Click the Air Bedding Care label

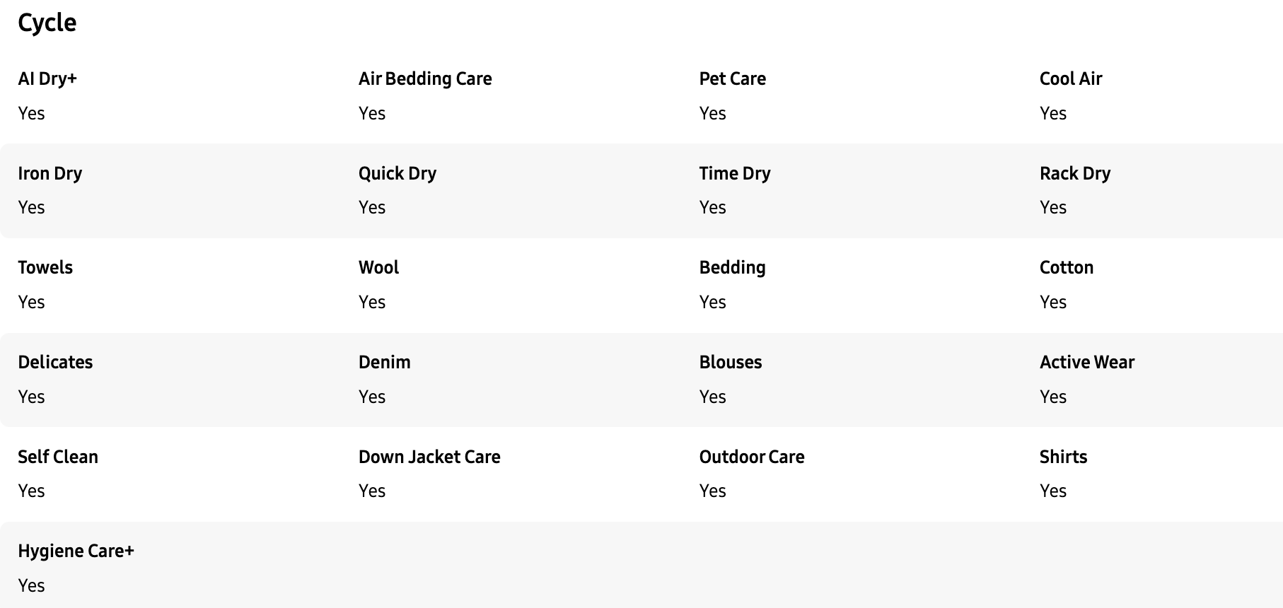click(x=425, y=79)
